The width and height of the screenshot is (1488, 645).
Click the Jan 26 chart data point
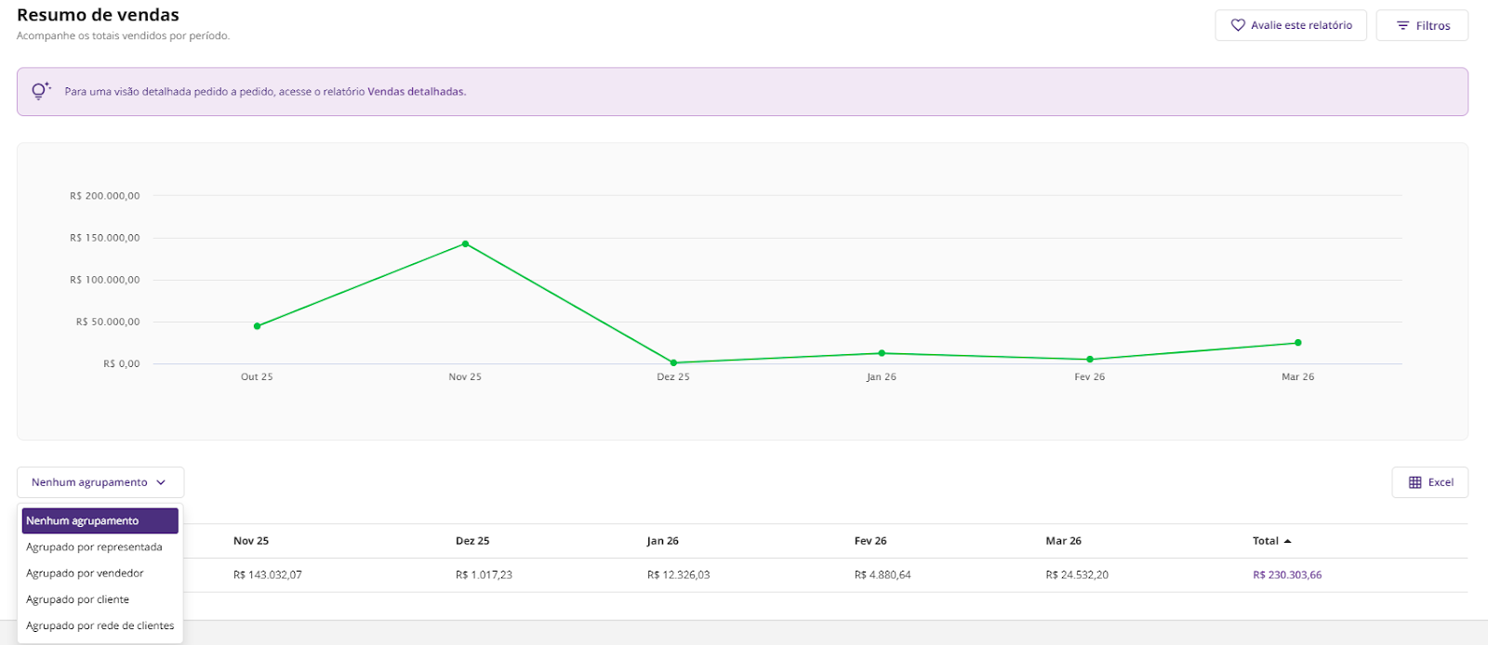(x=882, y=353)
